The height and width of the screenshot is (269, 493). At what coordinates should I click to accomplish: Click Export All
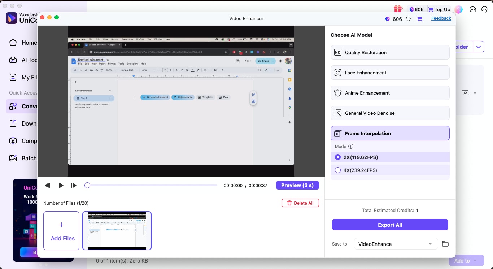(x=390, y=225)
